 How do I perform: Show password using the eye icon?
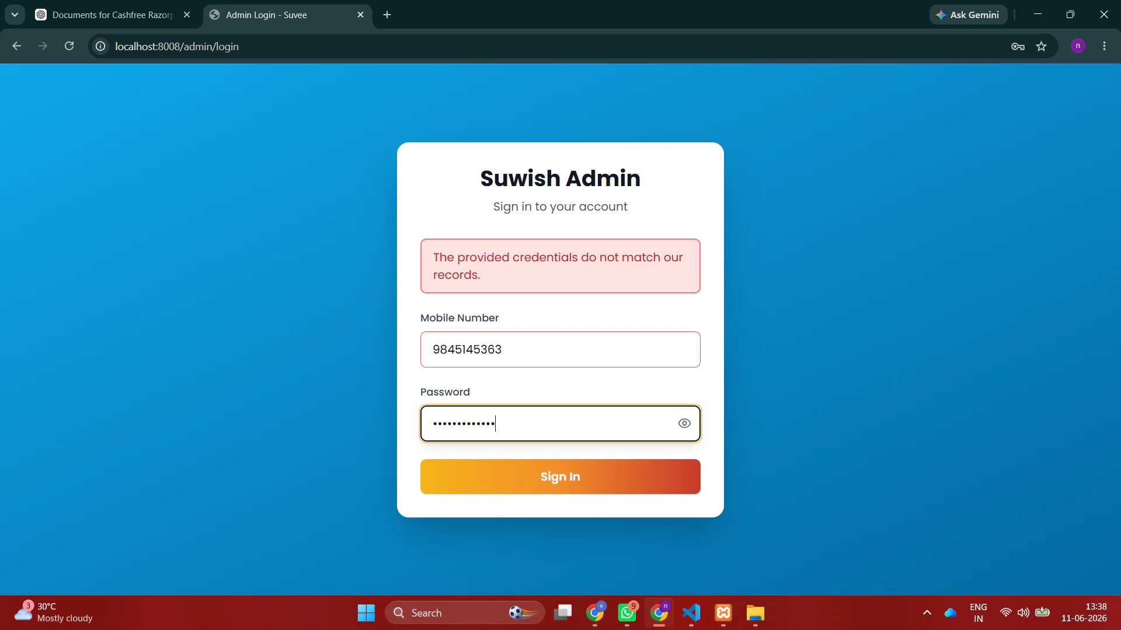tap(684, 423)
